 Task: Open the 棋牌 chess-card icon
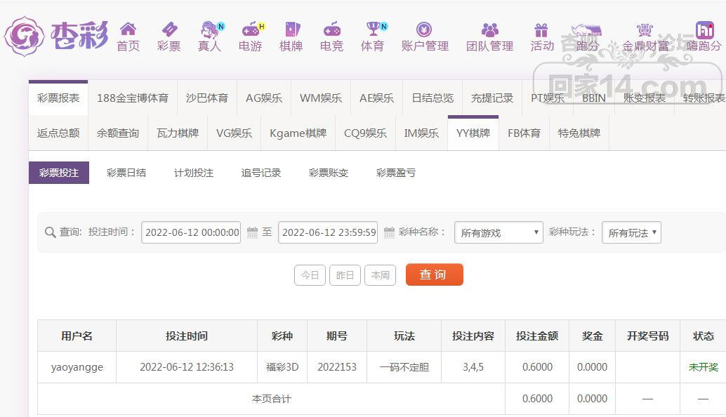click(291, 37)
